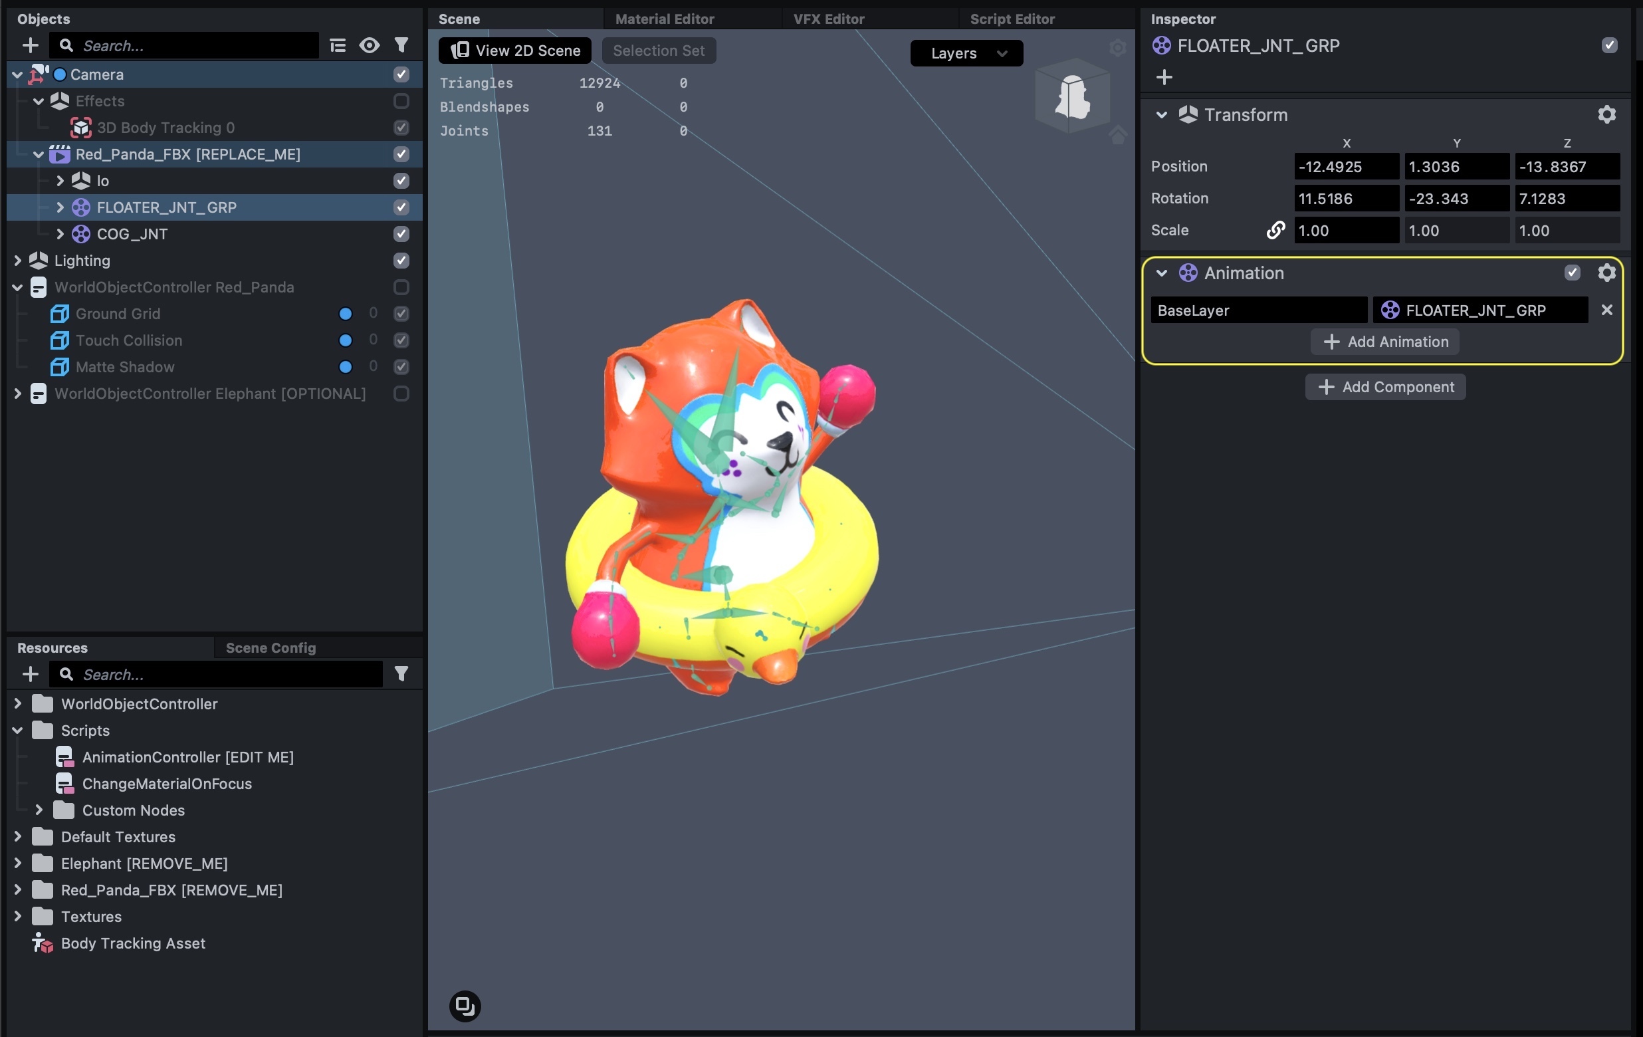Viewport: 1643px width, 1037px height.
Task: Click the filter funnel icon in Resources panel
Action: click(x=401, y=674)
